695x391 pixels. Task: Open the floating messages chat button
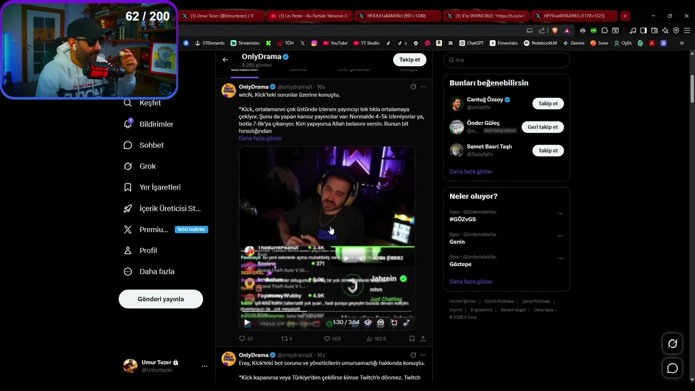coord(672,369)
